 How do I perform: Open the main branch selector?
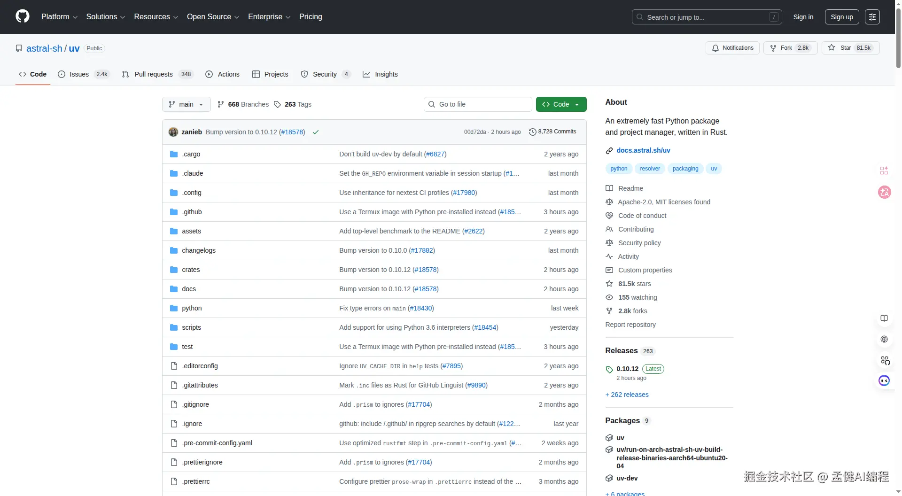click(x=186, y=104)
